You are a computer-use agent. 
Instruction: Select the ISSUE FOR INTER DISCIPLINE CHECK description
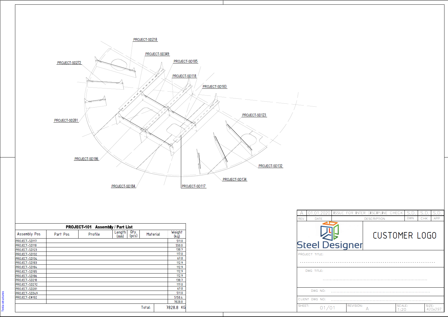coord(368,213)
